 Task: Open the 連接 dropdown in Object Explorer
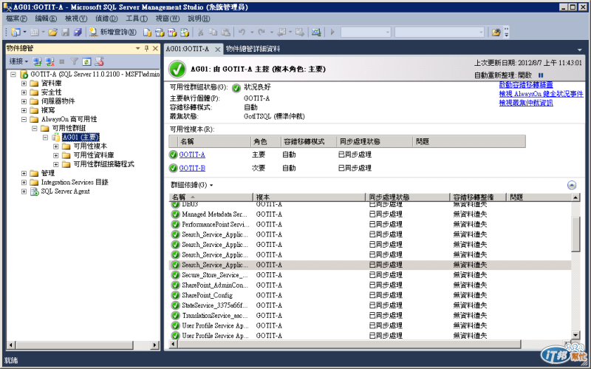click(18, 61)
